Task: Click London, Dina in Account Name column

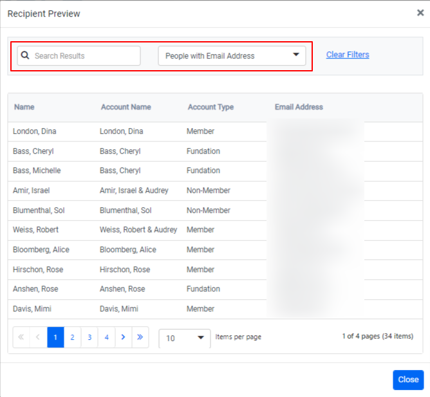Action: coord(121,131)
